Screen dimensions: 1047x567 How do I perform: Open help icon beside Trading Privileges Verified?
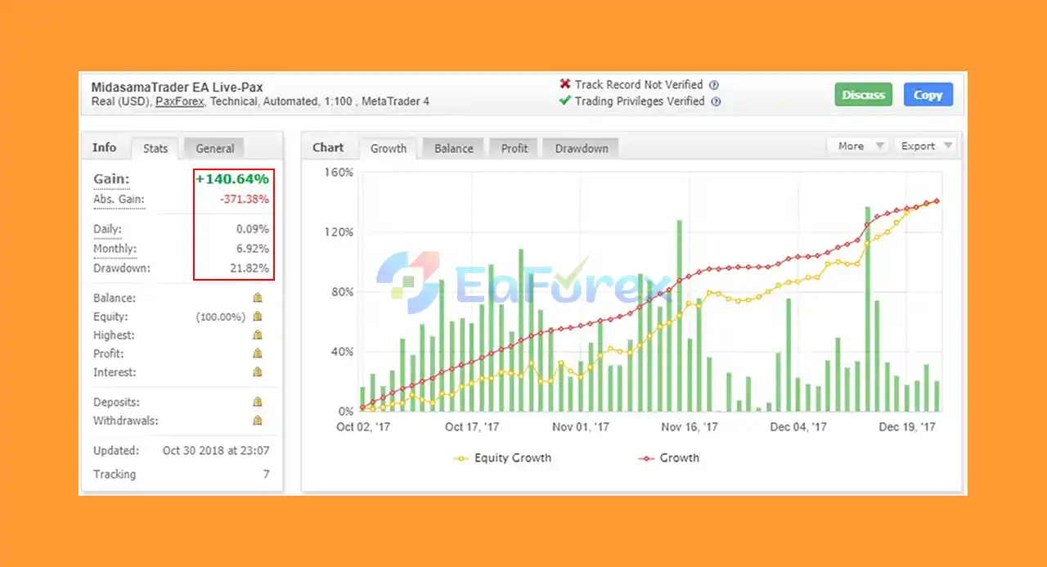point(716,102)
